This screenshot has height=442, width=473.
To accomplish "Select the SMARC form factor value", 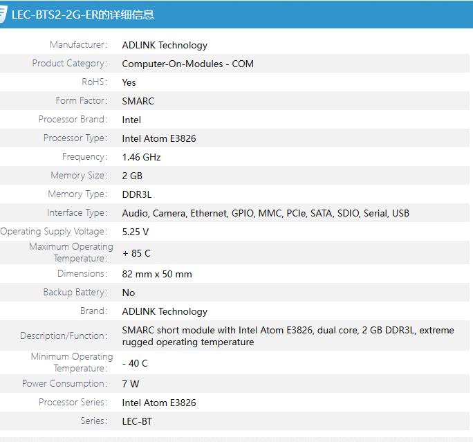I will click(138, 101).
